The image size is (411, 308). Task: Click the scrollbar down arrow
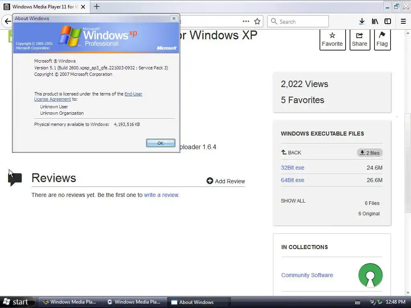click(x=408, y=293)
